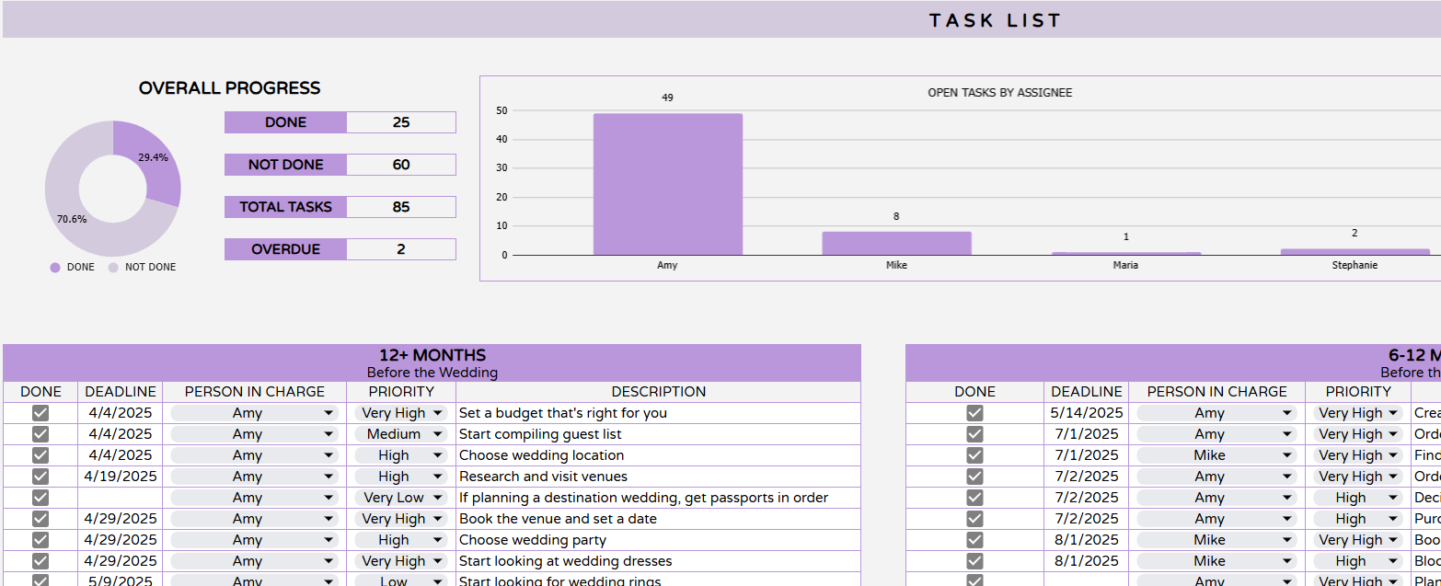This screenshot has height=586, width=1441.
Task: Uncheck the done box for the 5/14/2025 deadline row
Action: [x=974, y=413]
